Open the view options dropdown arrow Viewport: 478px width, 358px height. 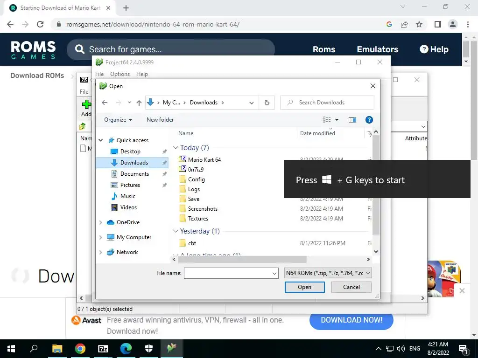(337, 120)
